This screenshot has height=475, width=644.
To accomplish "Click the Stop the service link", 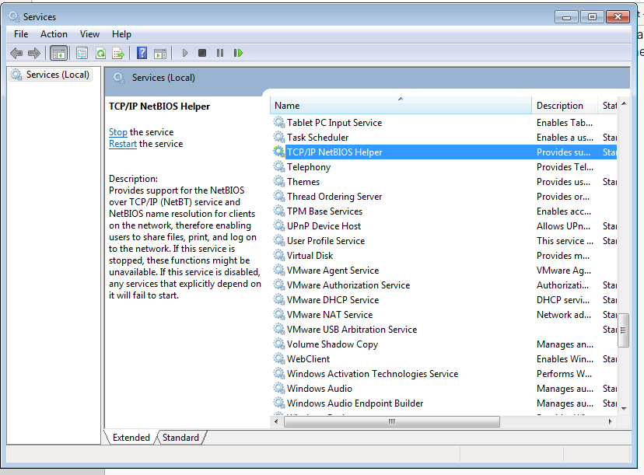I will (118, 132).
